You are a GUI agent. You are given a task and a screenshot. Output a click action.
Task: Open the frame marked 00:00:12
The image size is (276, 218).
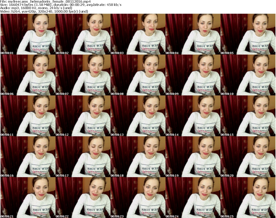click(x=83, y=116)
